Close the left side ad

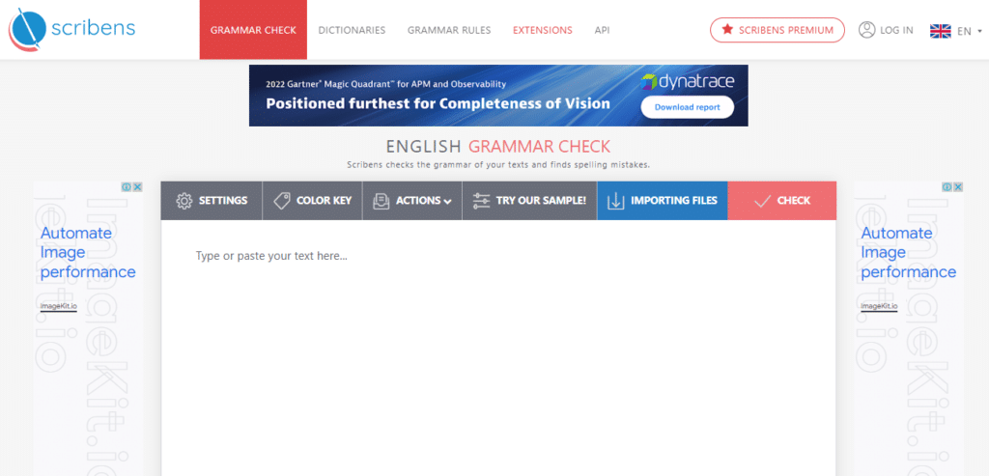(x=137, y=187)
